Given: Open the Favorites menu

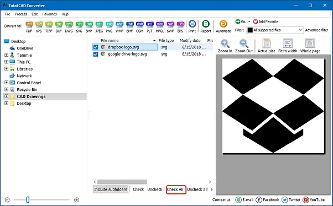Looking at the screenshot, I should click(x=49, y=14).
